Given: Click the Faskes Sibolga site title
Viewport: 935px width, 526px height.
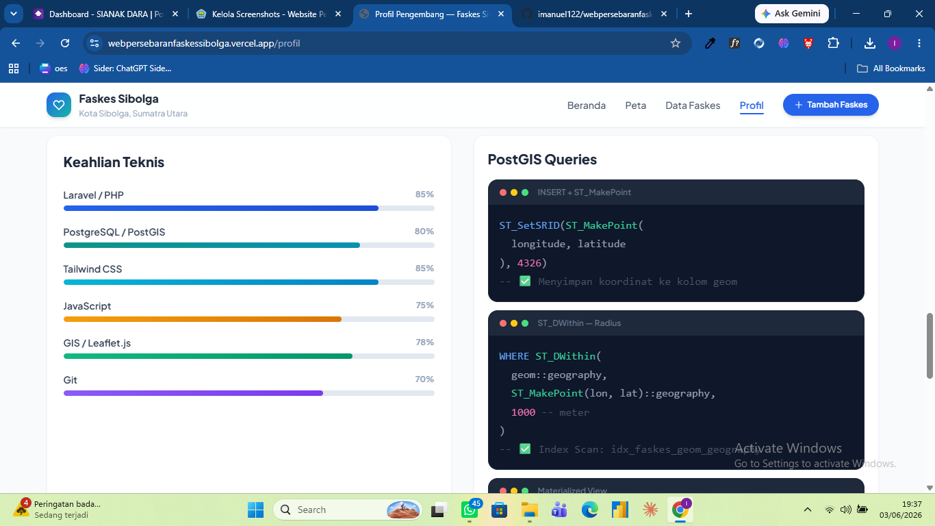Looking at the screenshot, I should pos(118,99).
